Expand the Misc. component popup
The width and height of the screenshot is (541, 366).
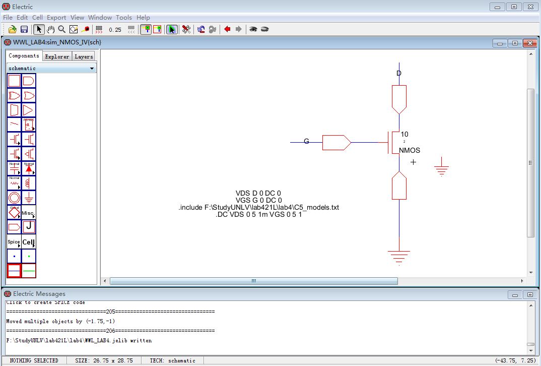tap(29, 212)
